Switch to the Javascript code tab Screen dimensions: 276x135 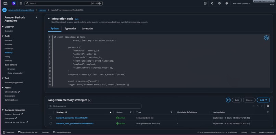[x=87, y=28]
